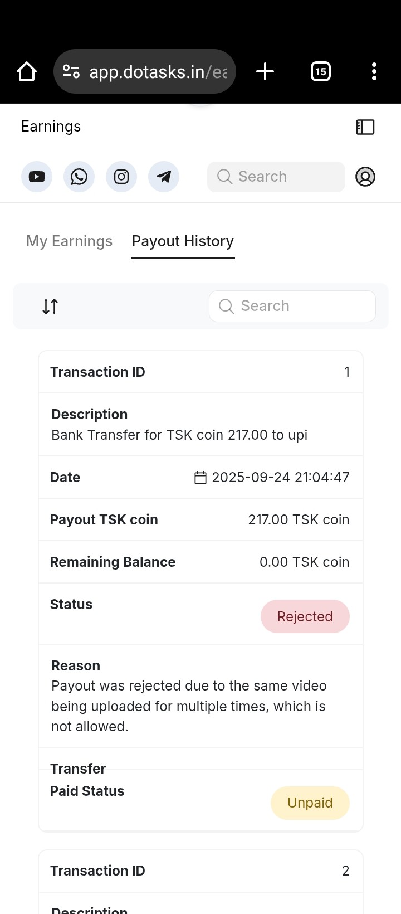The height and width of the screenshot is (914, 401).
Task: Click the transaction date calendar icon
Action: coord(200,478)
